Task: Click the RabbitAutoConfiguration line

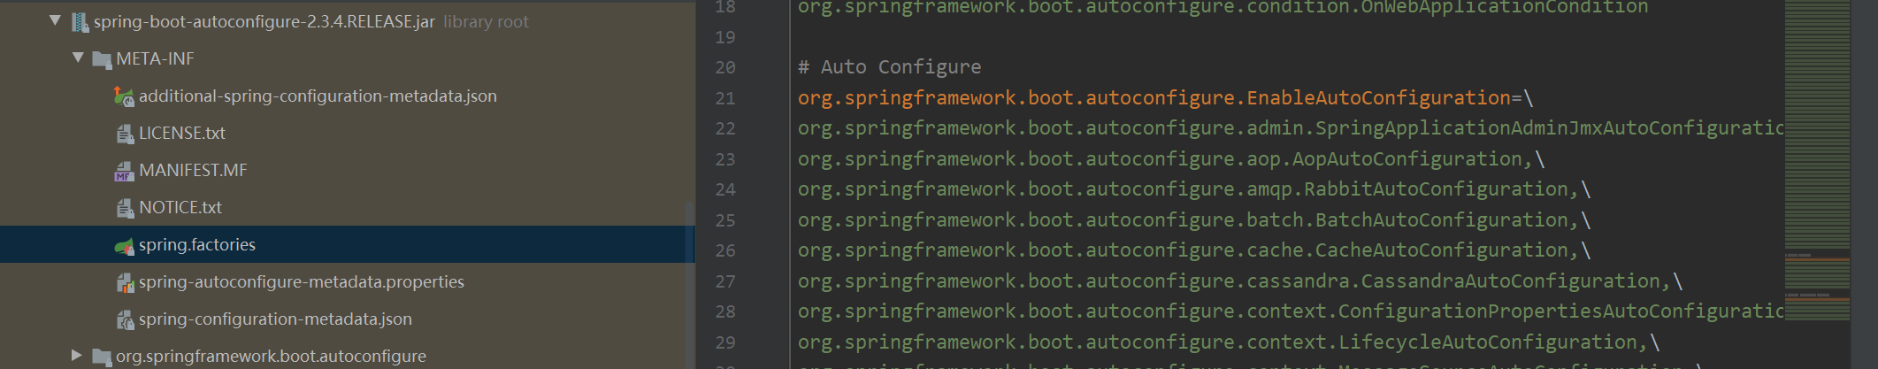Action: [1194, 189]
